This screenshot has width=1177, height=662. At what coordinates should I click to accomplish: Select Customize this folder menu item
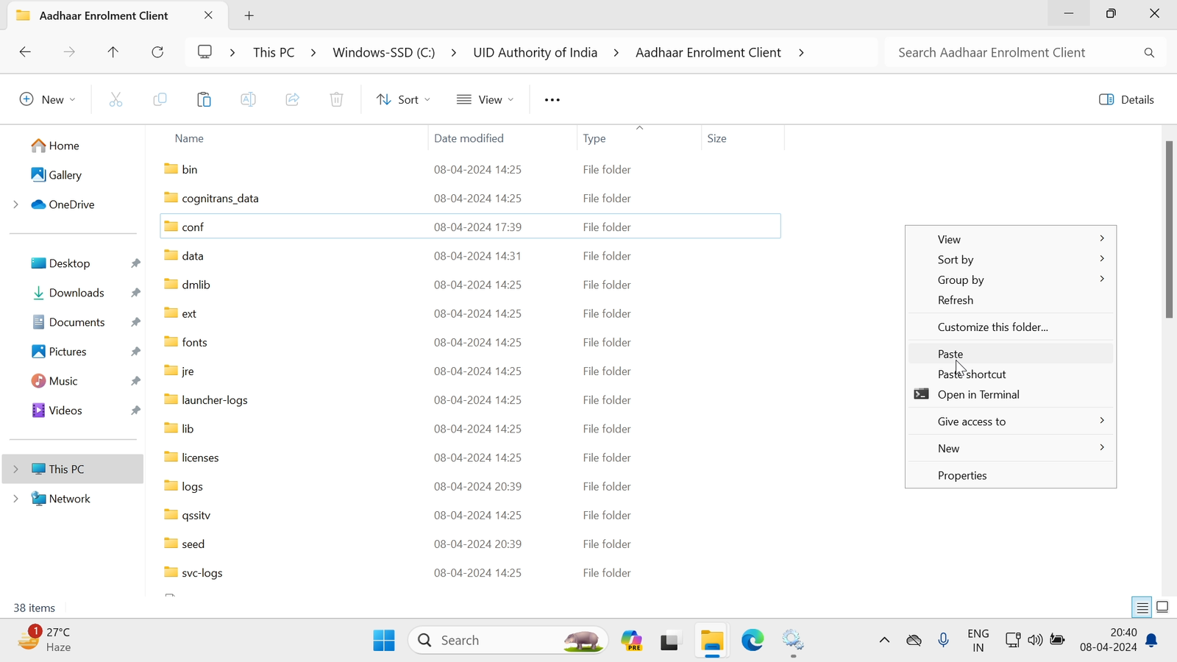[x=1011, y=327]
